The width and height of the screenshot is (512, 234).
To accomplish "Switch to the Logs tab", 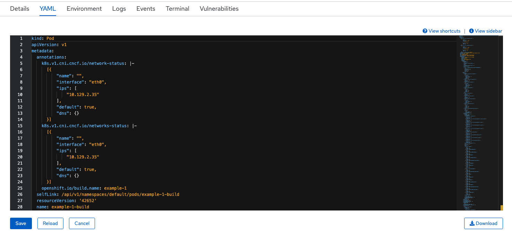I will [119, 8].
